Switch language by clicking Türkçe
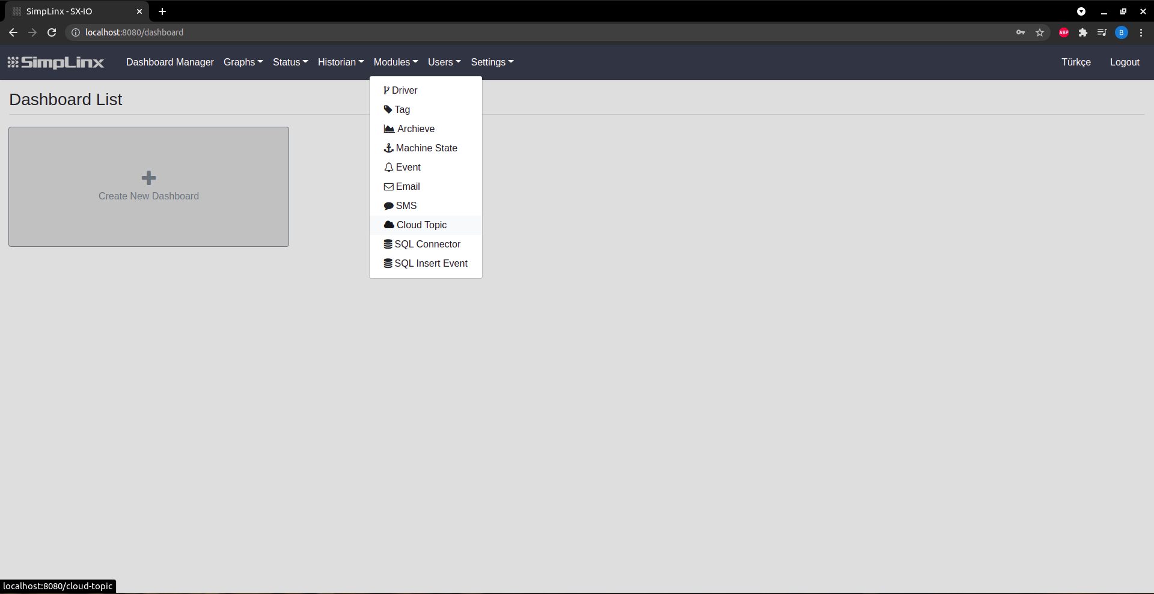This screenshot has width=1154, height=594. [x=1076, y=62]
